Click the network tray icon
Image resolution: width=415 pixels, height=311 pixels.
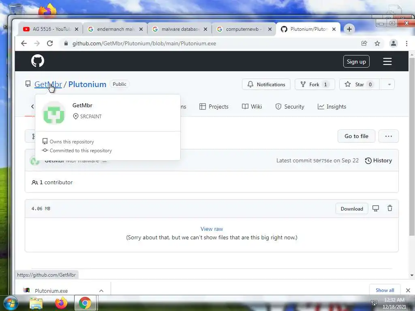(374, 302)
